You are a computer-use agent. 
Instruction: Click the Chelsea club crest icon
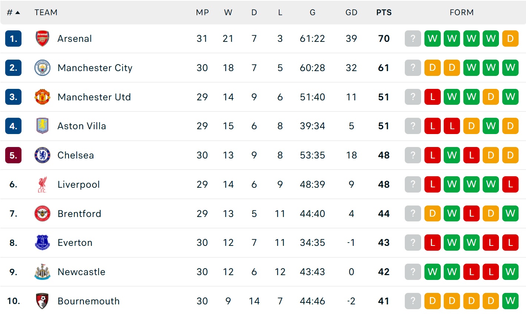tap(42, 155)
